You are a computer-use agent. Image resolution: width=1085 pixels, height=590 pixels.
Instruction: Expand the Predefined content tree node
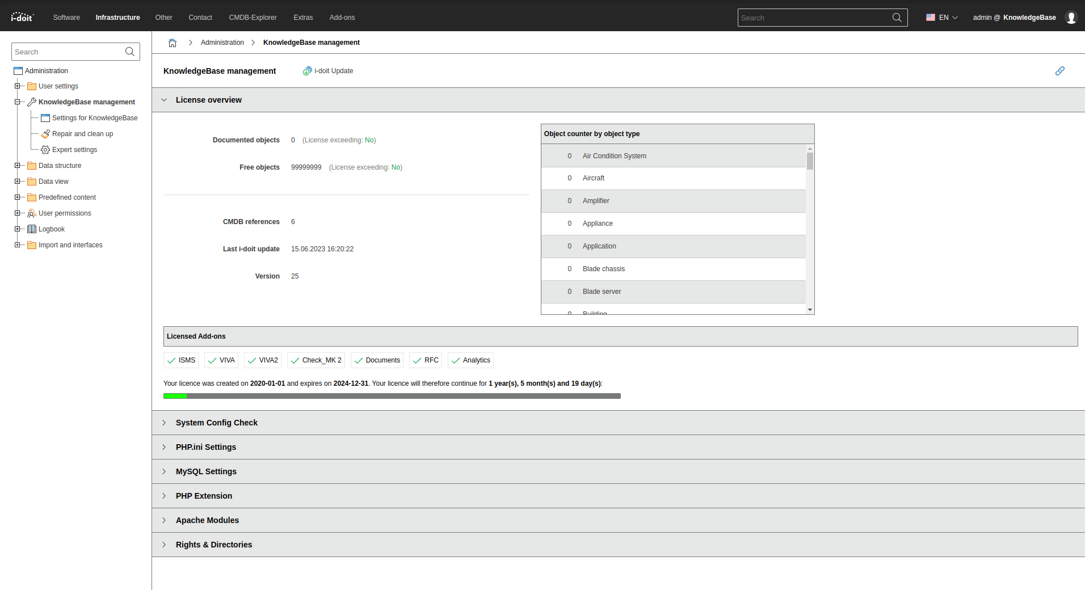17,197
